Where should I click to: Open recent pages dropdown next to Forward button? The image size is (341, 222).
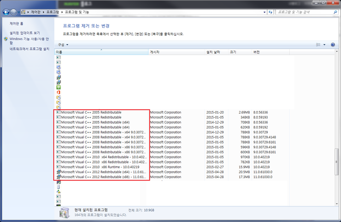pyautogui.click(x=18, y=12)
